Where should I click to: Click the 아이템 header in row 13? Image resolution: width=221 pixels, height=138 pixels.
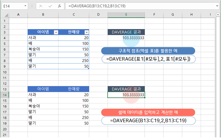[x=43, y=89]
